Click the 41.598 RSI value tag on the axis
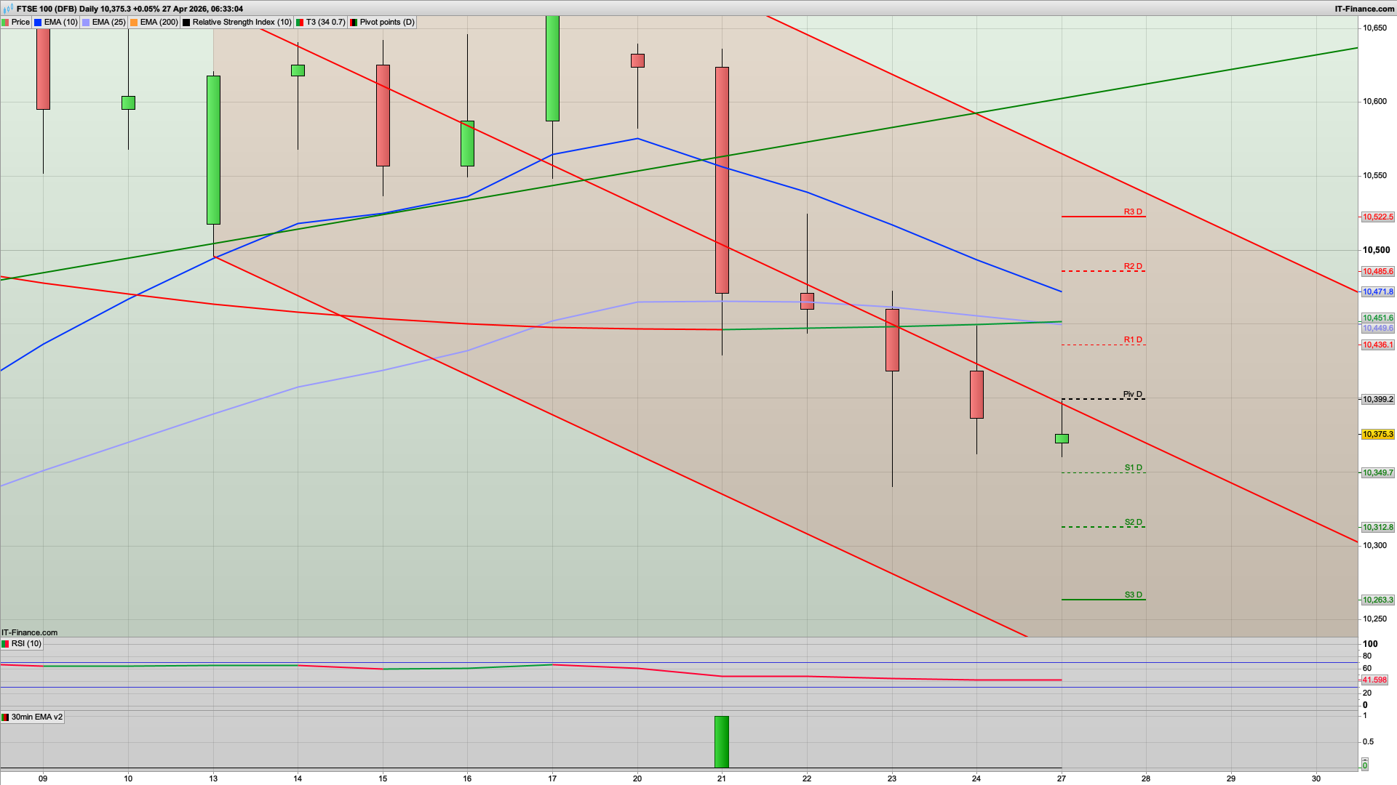Image resolution: width=1397 pixels, height=785 pixels. pos(1376,680)
